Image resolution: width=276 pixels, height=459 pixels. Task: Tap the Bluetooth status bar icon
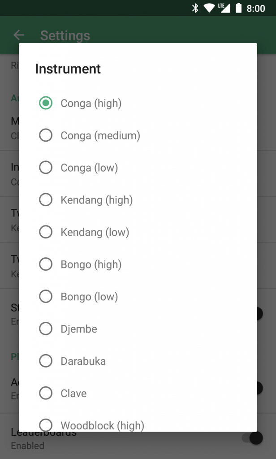point(195,8)
